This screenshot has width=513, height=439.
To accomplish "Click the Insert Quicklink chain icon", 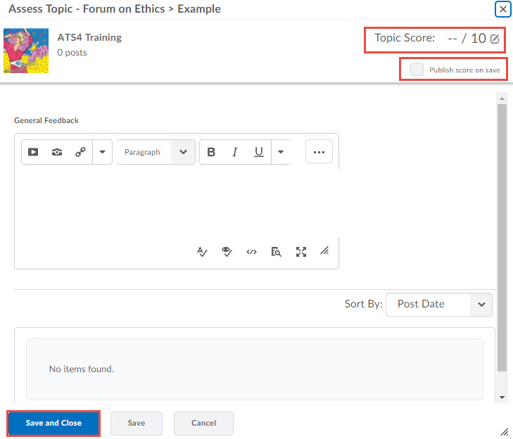I will [x=80, y=152].
